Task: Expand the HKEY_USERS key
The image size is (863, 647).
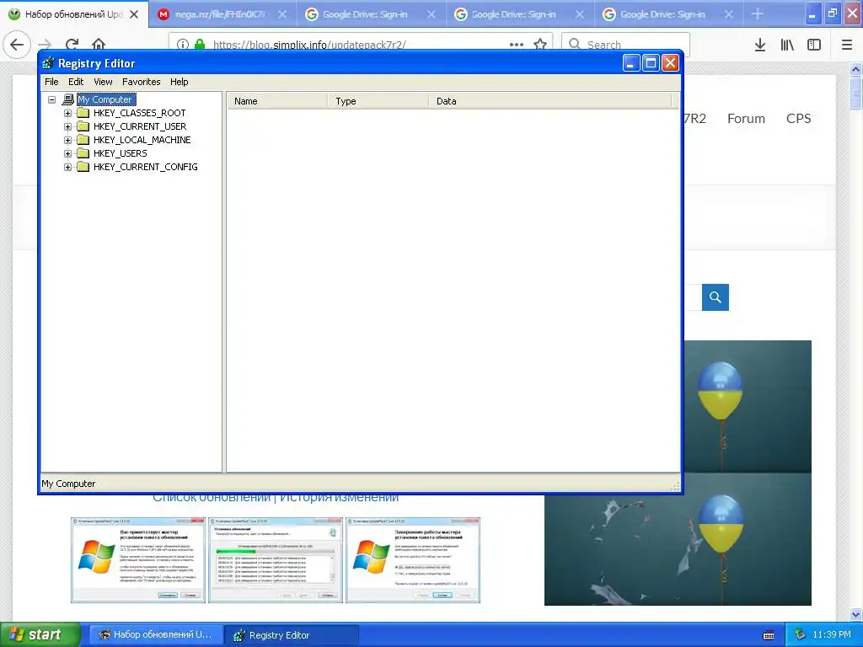Action: click(x=67, y=153)
